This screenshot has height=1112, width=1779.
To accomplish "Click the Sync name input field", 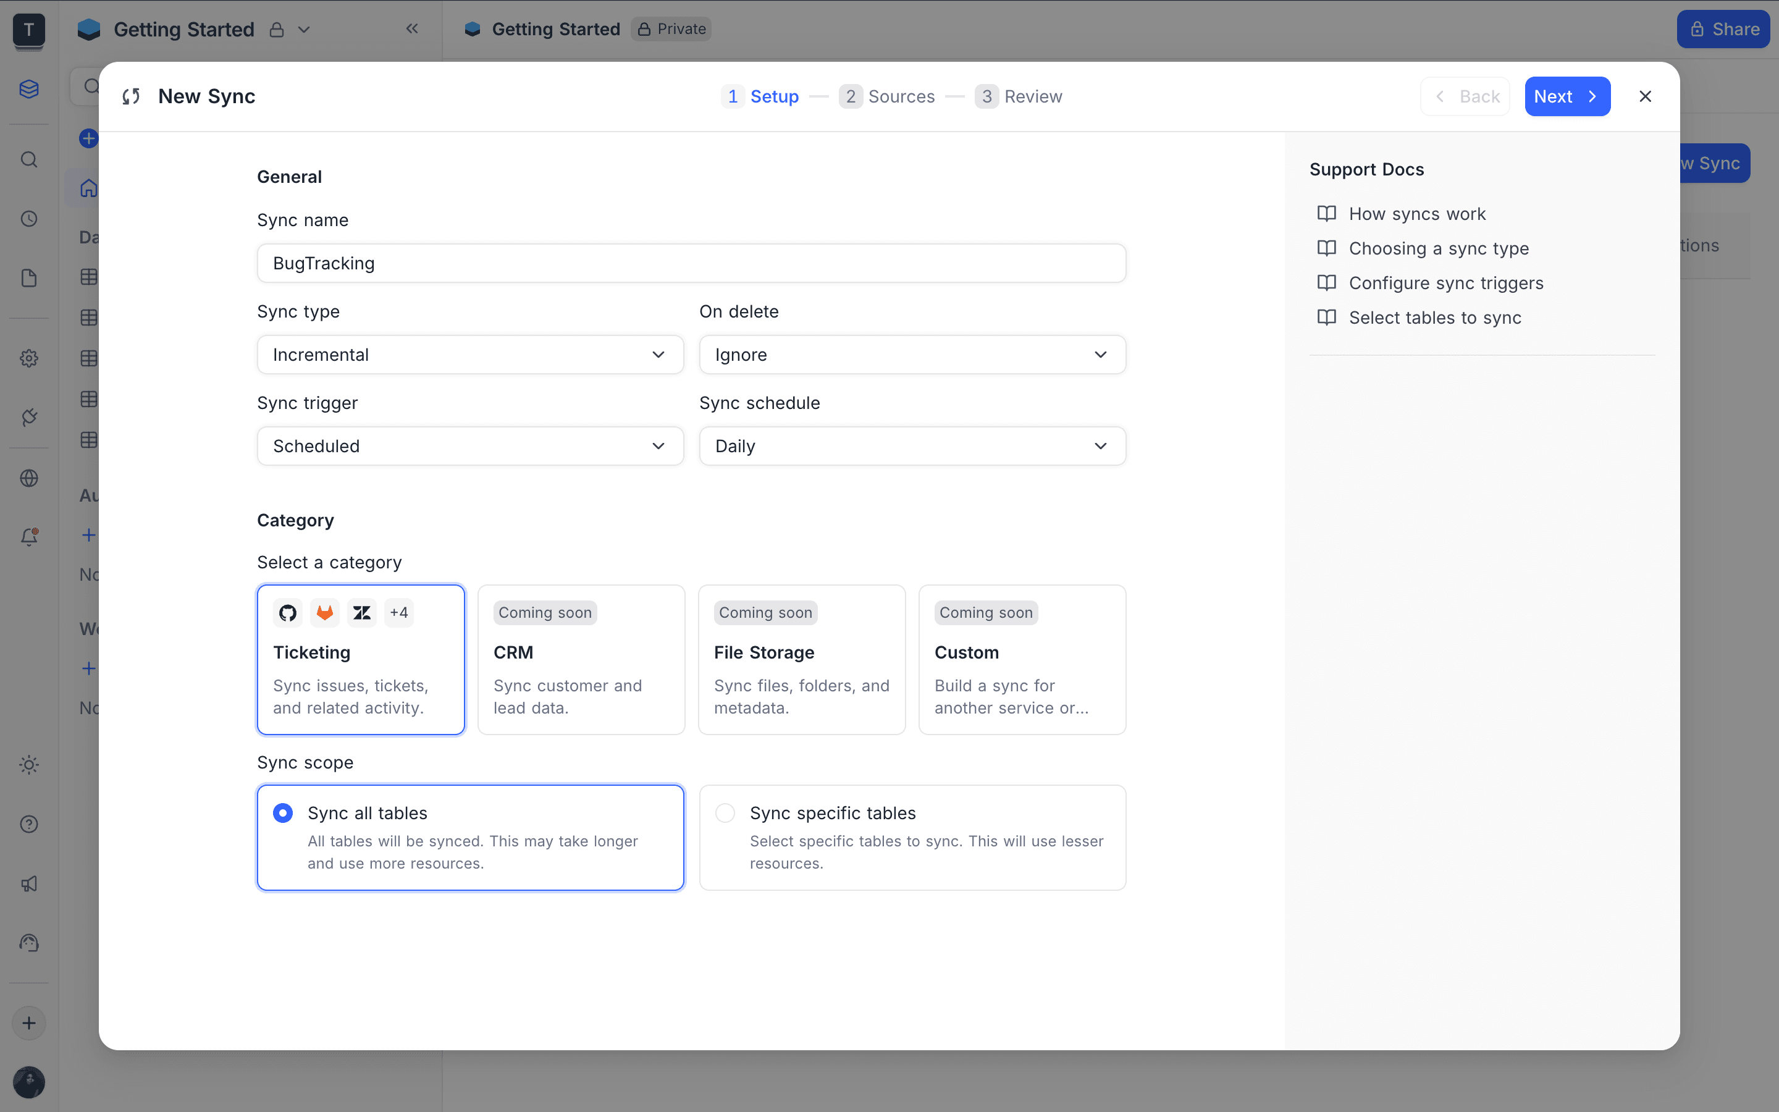I will point(690,263).
